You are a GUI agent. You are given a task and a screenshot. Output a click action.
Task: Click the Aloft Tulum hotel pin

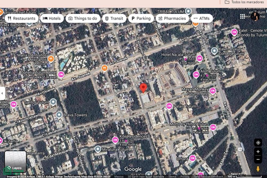tap(196, 74)
